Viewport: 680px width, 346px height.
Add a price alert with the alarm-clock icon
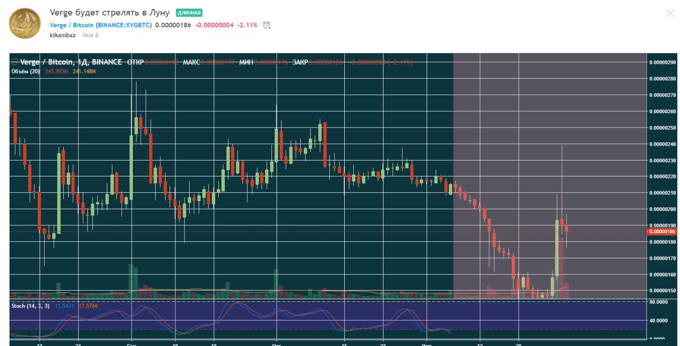(x=267, y=25)
